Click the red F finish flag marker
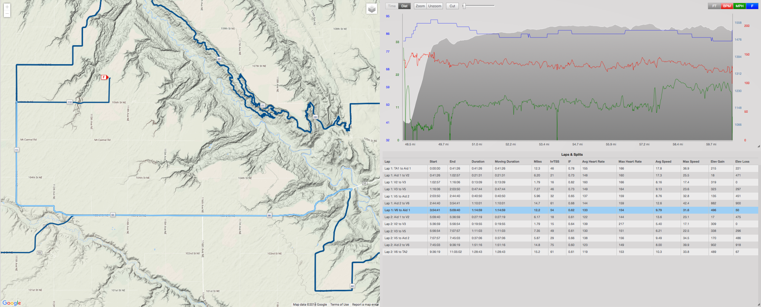The width and height of the screenshot is (761, 307). (105, 77)
